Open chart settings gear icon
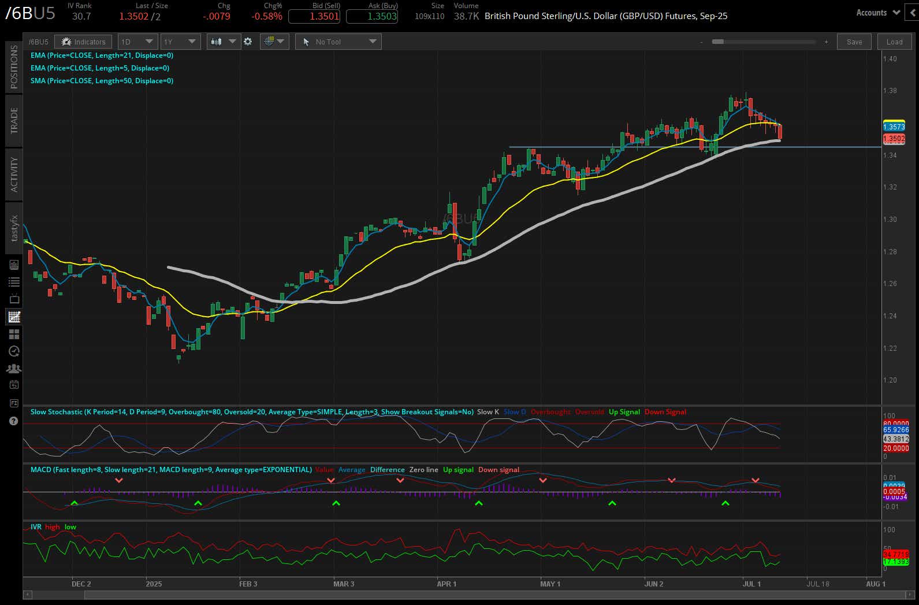 [248, 42]
